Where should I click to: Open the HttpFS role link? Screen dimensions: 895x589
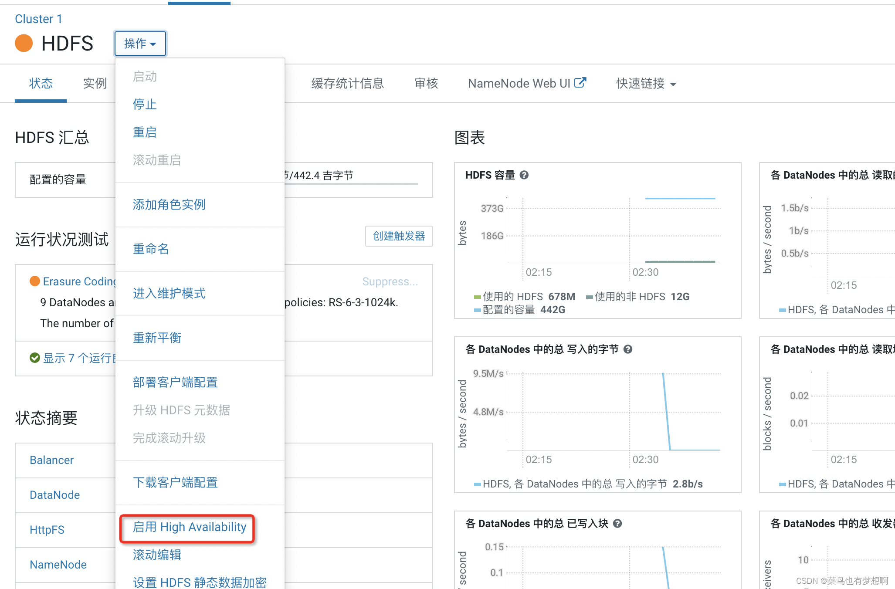pos(47,530)
